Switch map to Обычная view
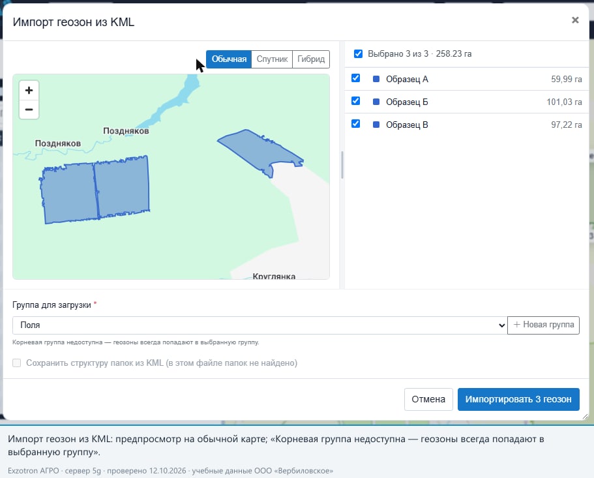The height and width of the screenshot is (478, 594). point(229,59)
